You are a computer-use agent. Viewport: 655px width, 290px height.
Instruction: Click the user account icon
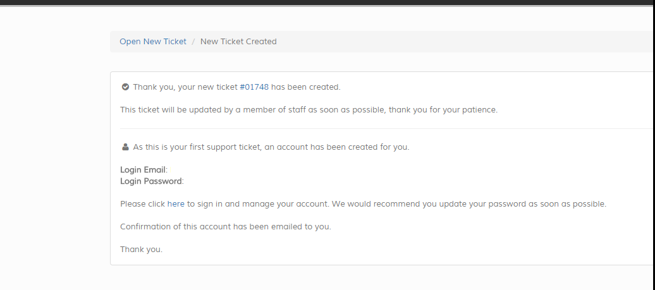point(125,147)
